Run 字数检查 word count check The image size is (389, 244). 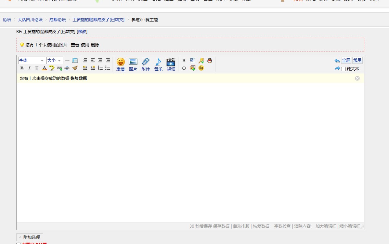282,226
